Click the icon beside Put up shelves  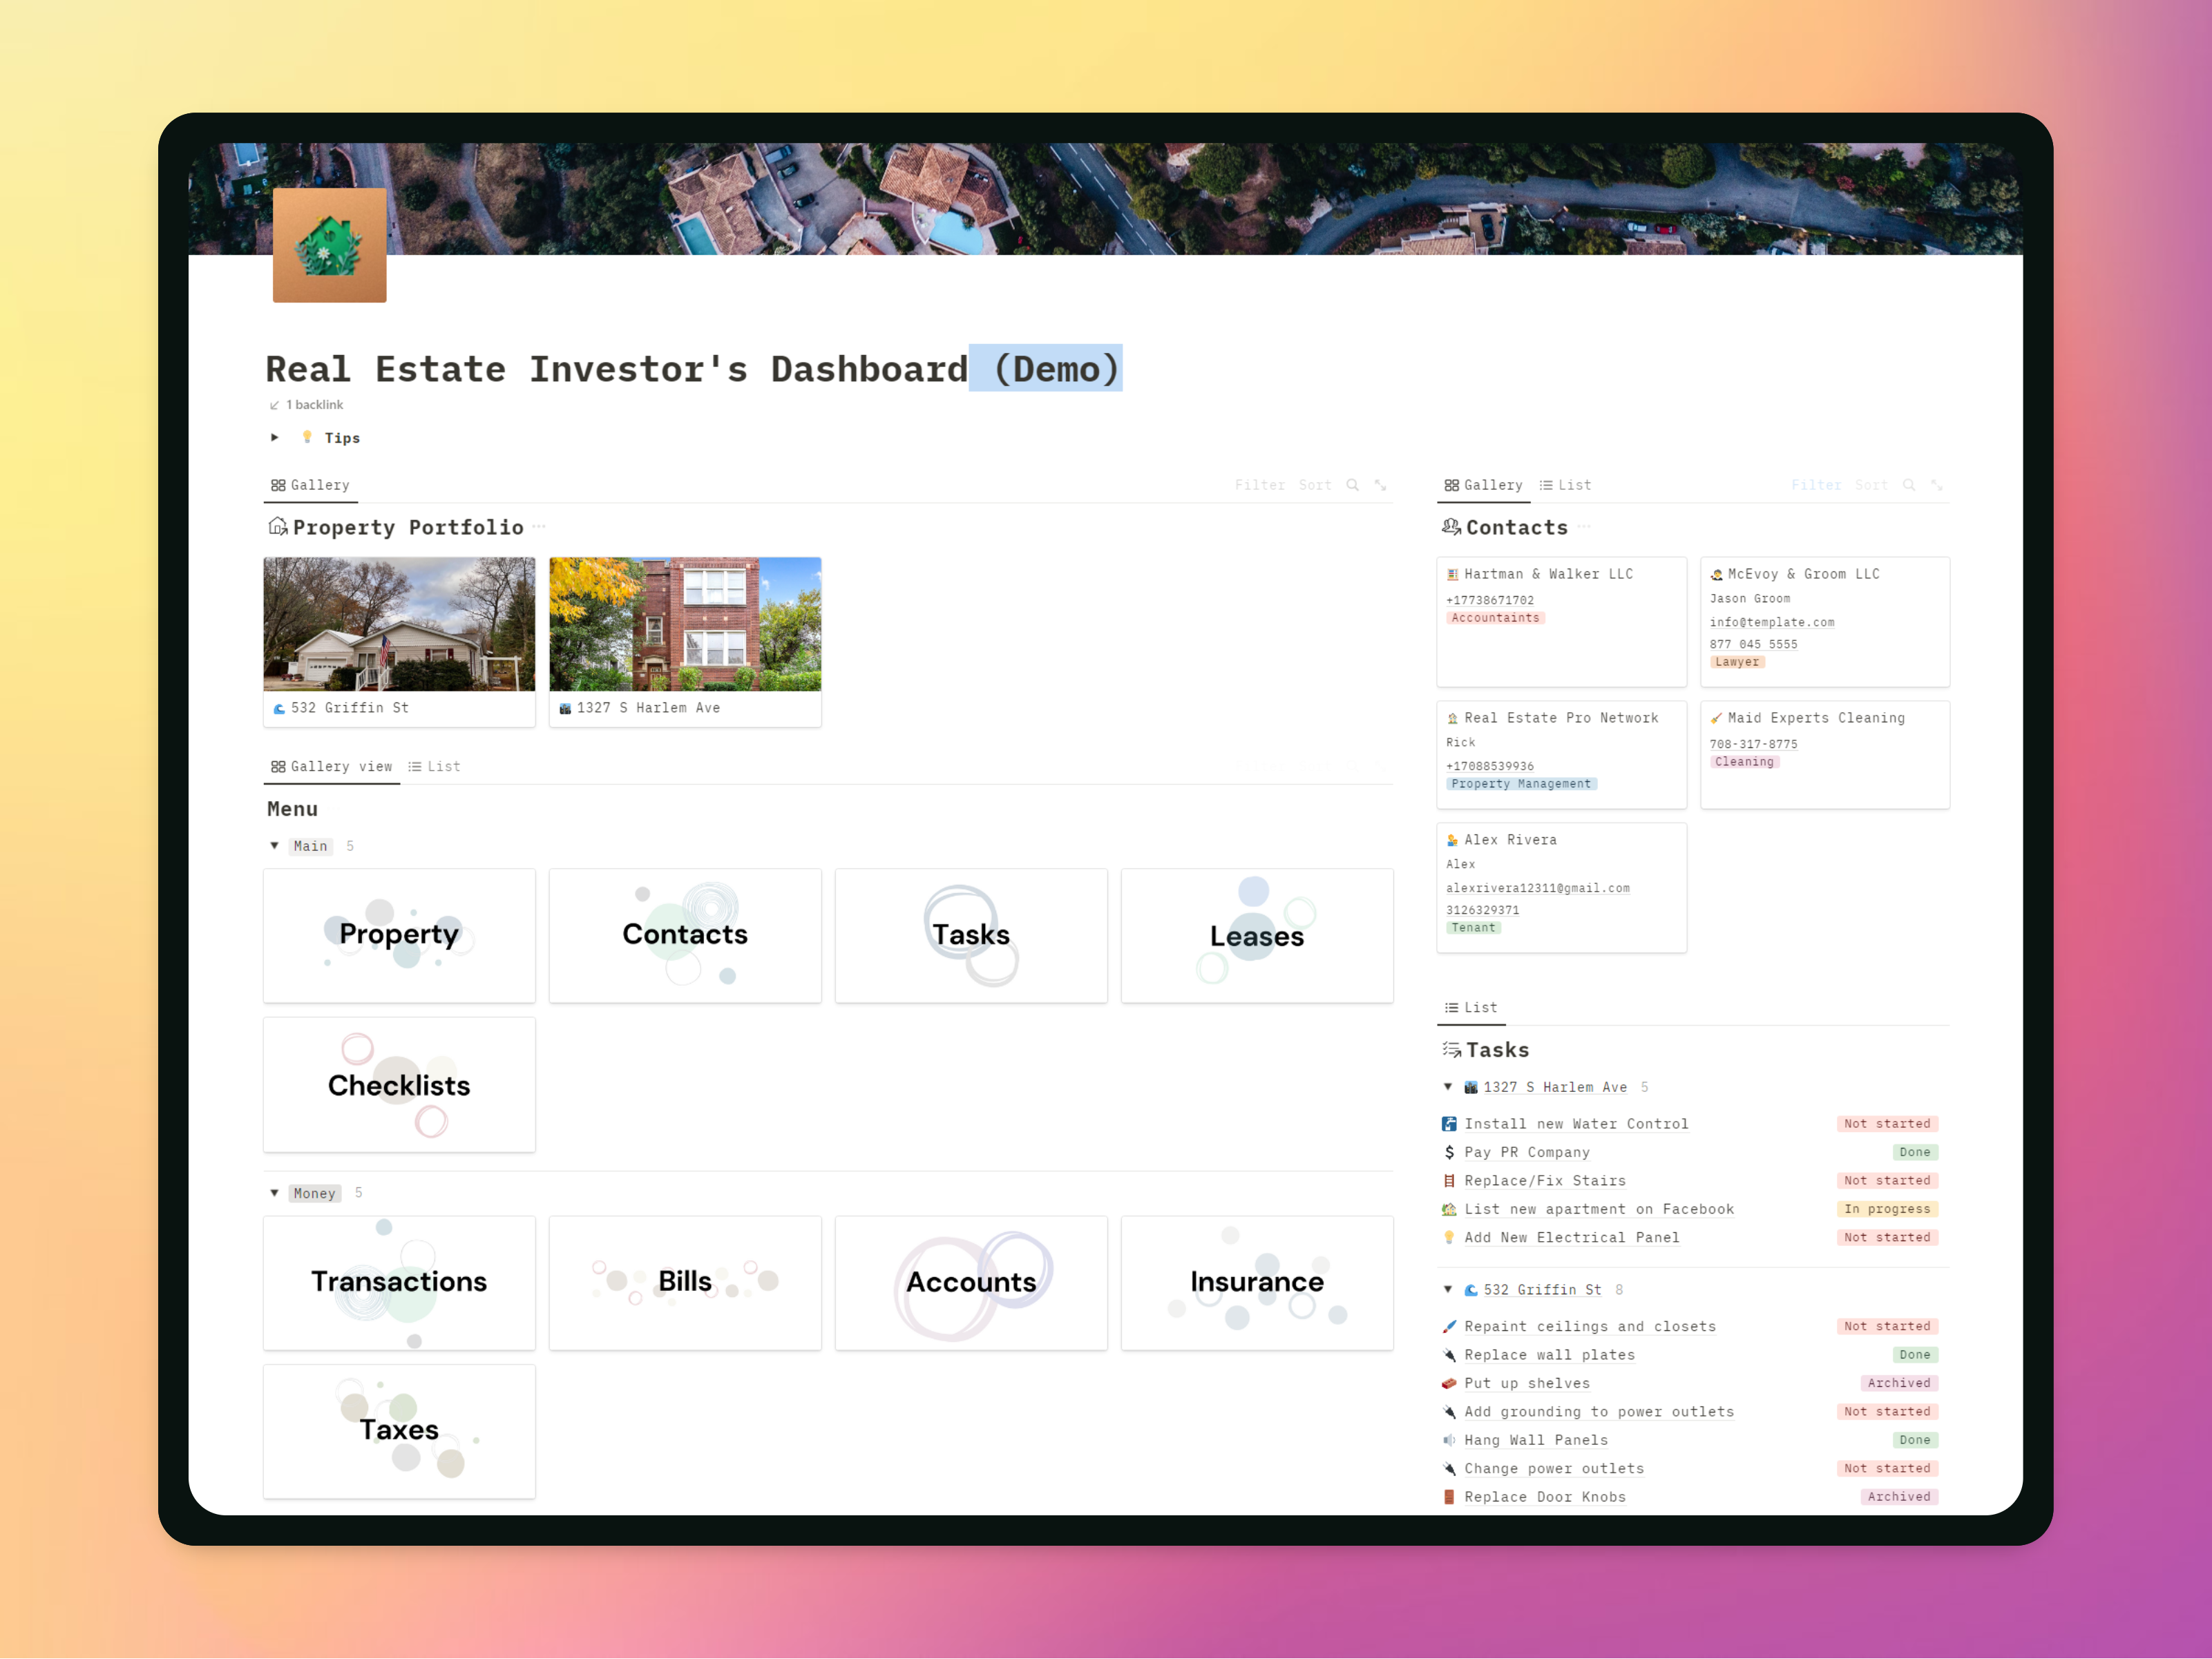click(x=1449, y=1383)
